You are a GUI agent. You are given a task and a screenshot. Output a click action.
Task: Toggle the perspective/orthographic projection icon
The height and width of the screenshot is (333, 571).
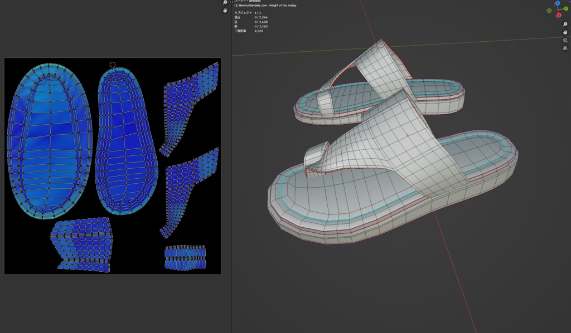tap(565, 48)
